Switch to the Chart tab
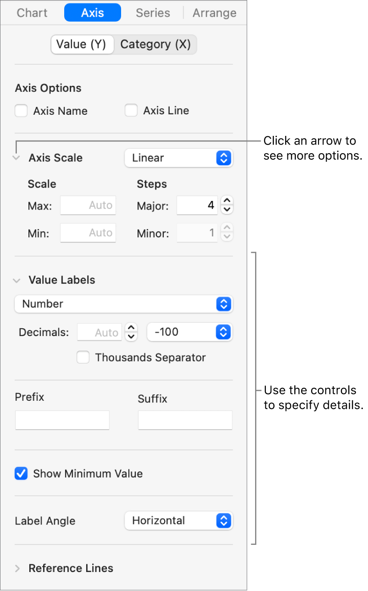Screen dimensions: 368x591 [33, 13]
